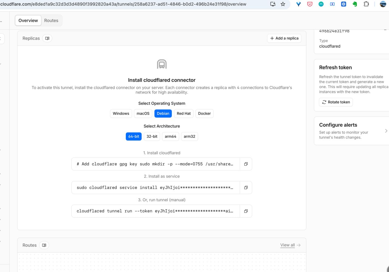Click Add a replica button
Image resolution: width=389 pixels, height=272 pixels.
284,38
